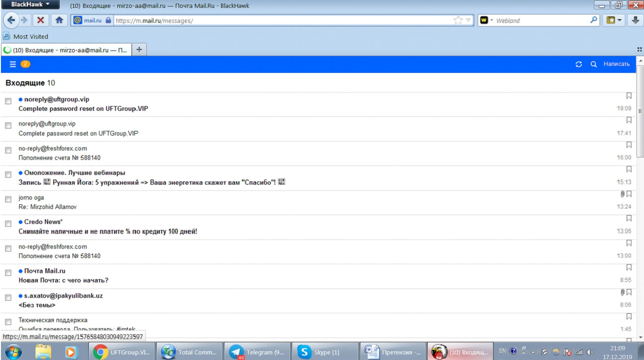Switch to the Претензия Word document
Screen dimensions: 644x360
click(x=392, y=351)
